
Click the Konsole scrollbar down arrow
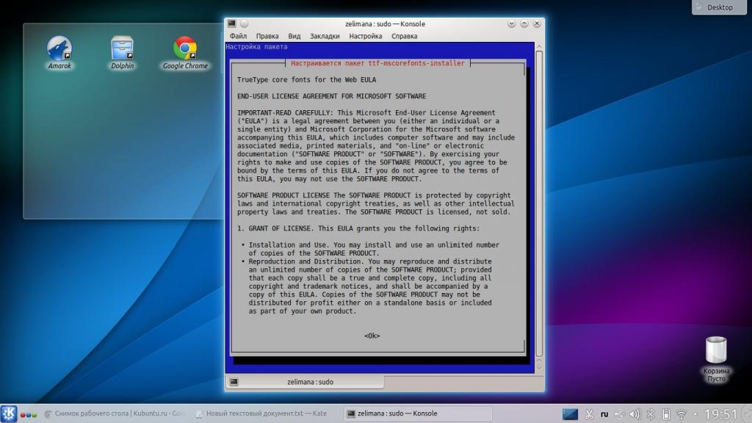pos(539,369)
